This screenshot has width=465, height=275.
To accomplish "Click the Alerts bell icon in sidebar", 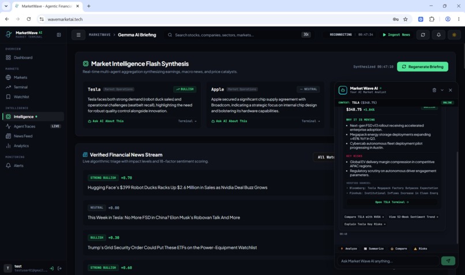I will (8, 165).
